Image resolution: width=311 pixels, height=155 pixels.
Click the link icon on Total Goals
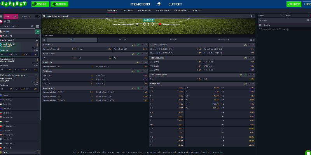pos(134,71)
